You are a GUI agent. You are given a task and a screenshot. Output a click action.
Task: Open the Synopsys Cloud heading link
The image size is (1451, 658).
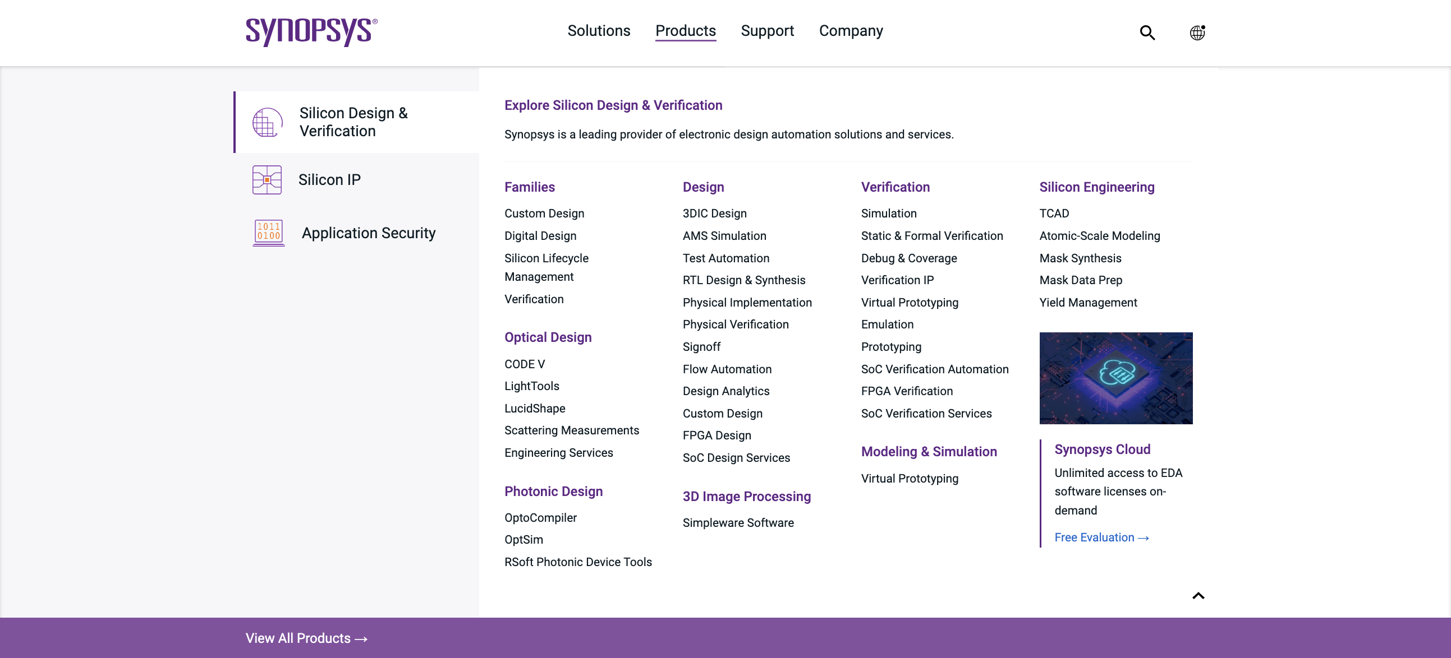coord(1103,449)
